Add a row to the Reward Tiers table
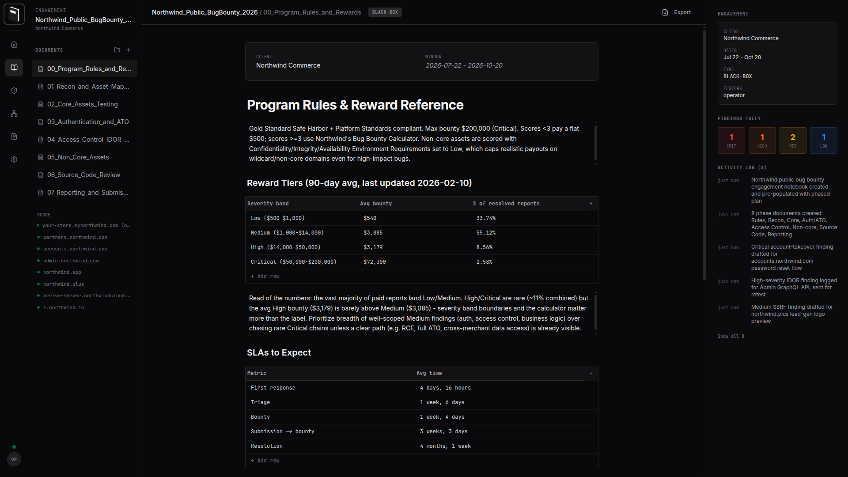 coord(265,276)
